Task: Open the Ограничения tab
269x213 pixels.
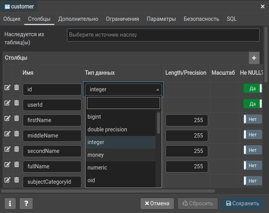Action: 122,19
